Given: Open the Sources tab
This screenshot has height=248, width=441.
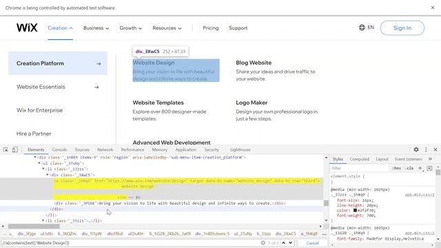Looking at the screenshot, I should point(82,149).
